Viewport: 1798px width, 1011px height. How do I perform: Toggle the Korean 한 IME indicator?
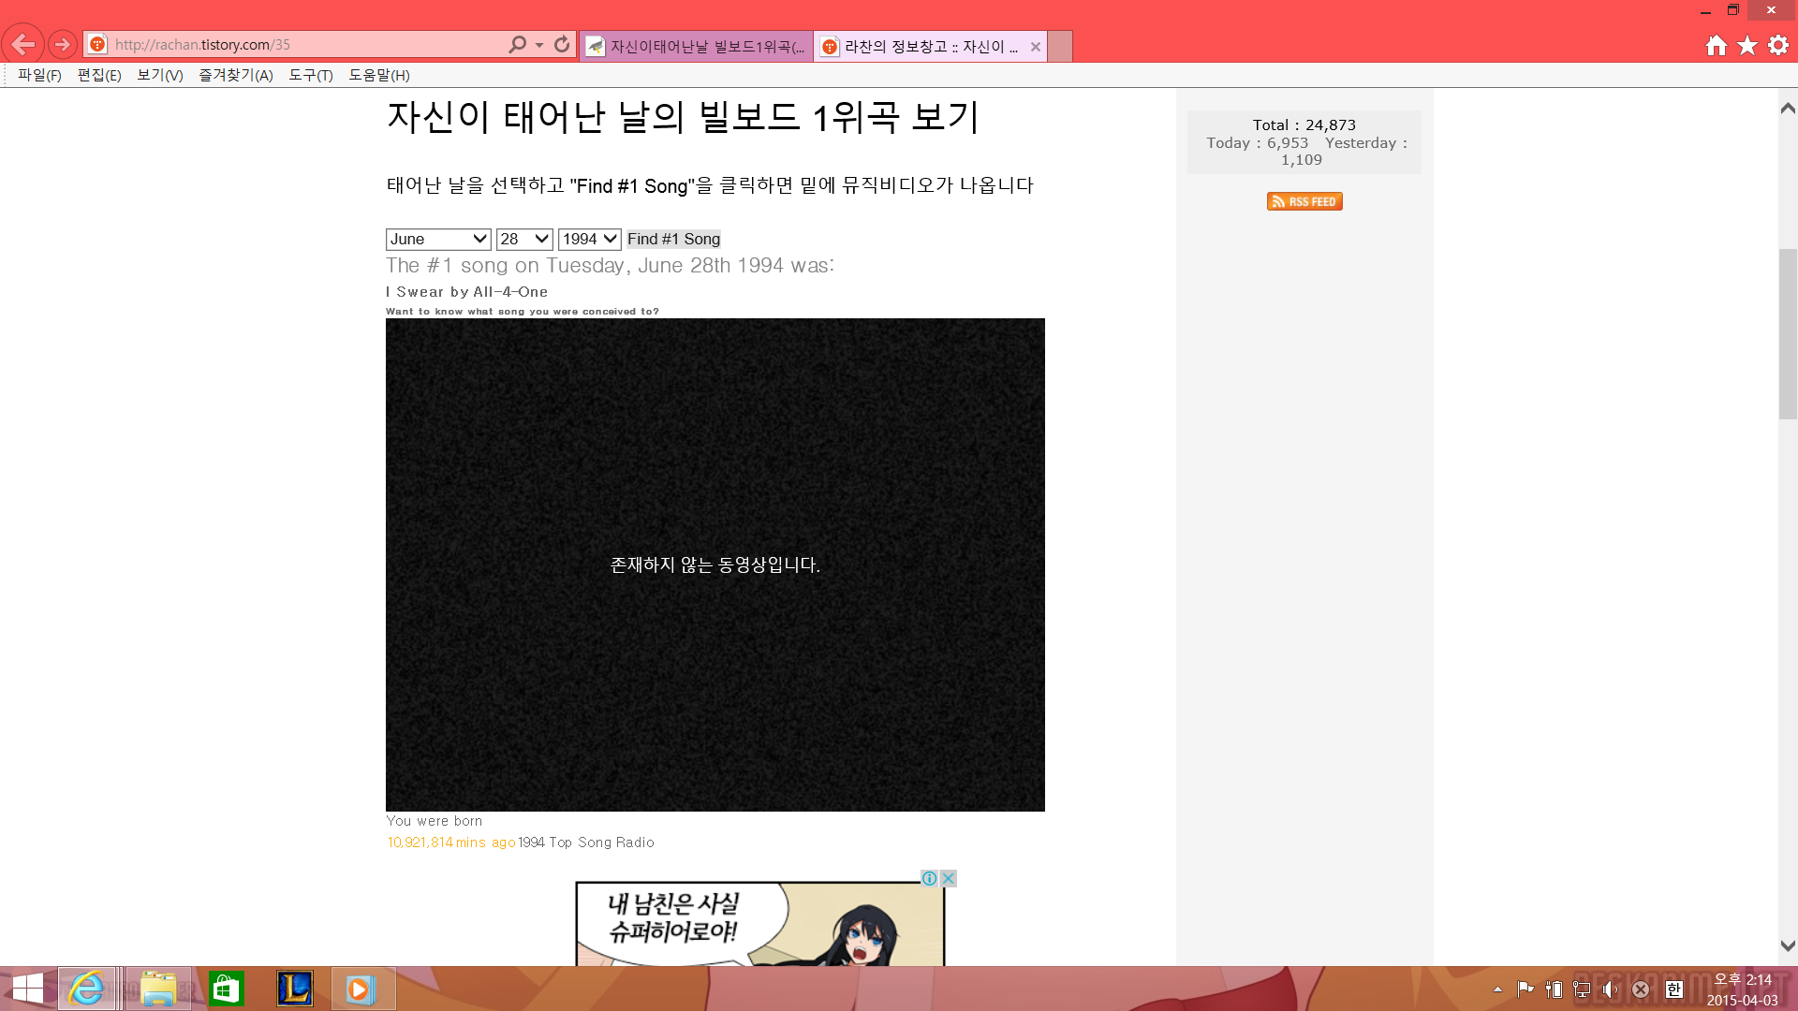click(x=1674, y=989)
